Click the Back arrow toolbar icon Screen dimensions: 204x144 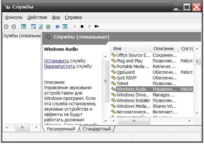[6, 27]
